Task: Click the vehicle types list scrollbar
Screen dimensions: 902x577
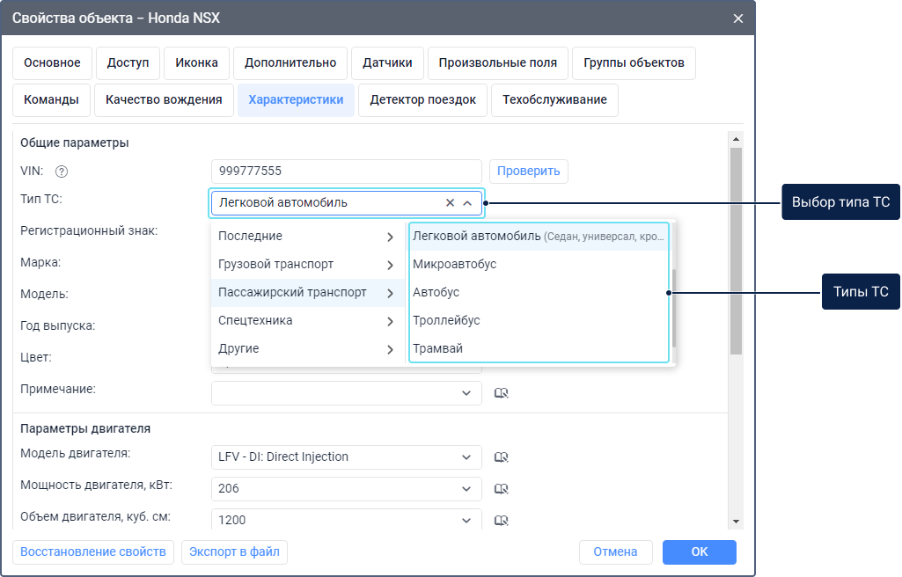Action: (x=673, y=307)
